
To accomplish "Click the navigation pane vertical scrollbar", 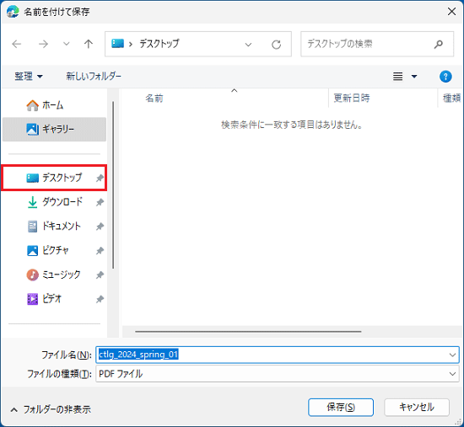I will coord(113,185).
